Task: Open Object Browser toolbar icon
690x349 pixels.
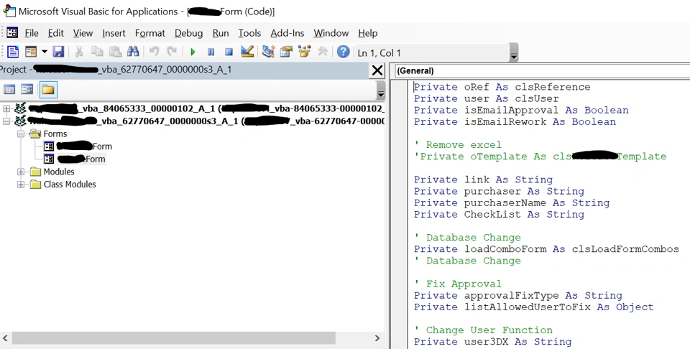Action: [x=304, y=52]
